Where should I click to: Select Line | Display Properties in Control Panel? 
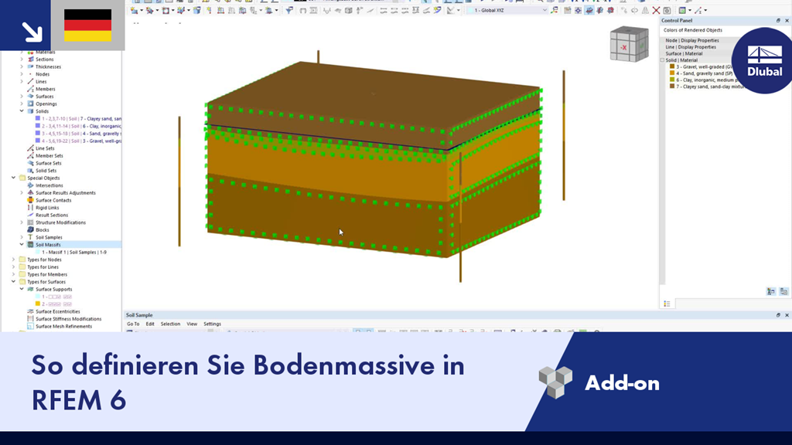(691, 47)
